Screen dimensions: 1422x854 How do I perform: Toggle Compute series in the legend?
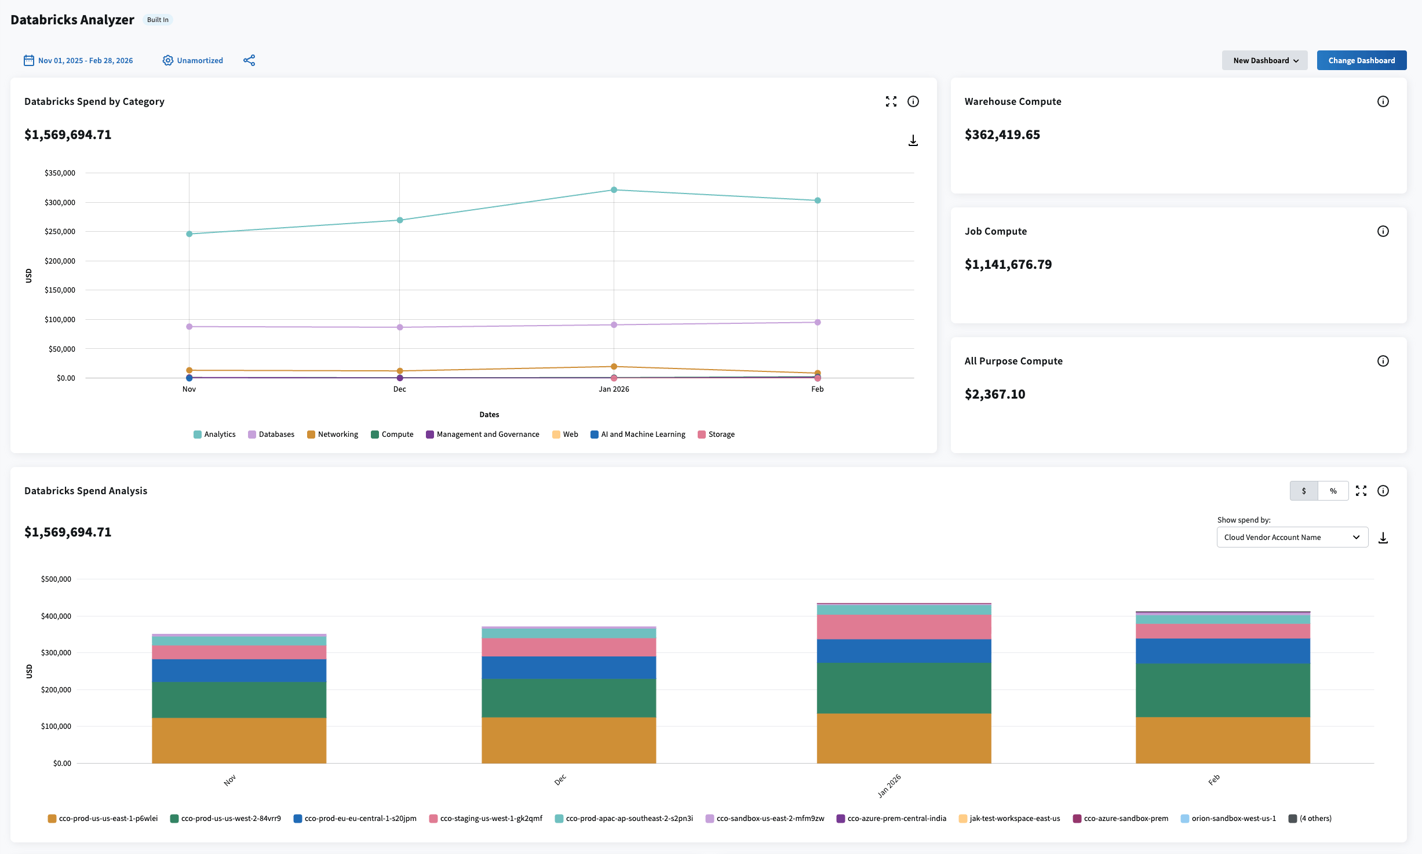(392, 435)
